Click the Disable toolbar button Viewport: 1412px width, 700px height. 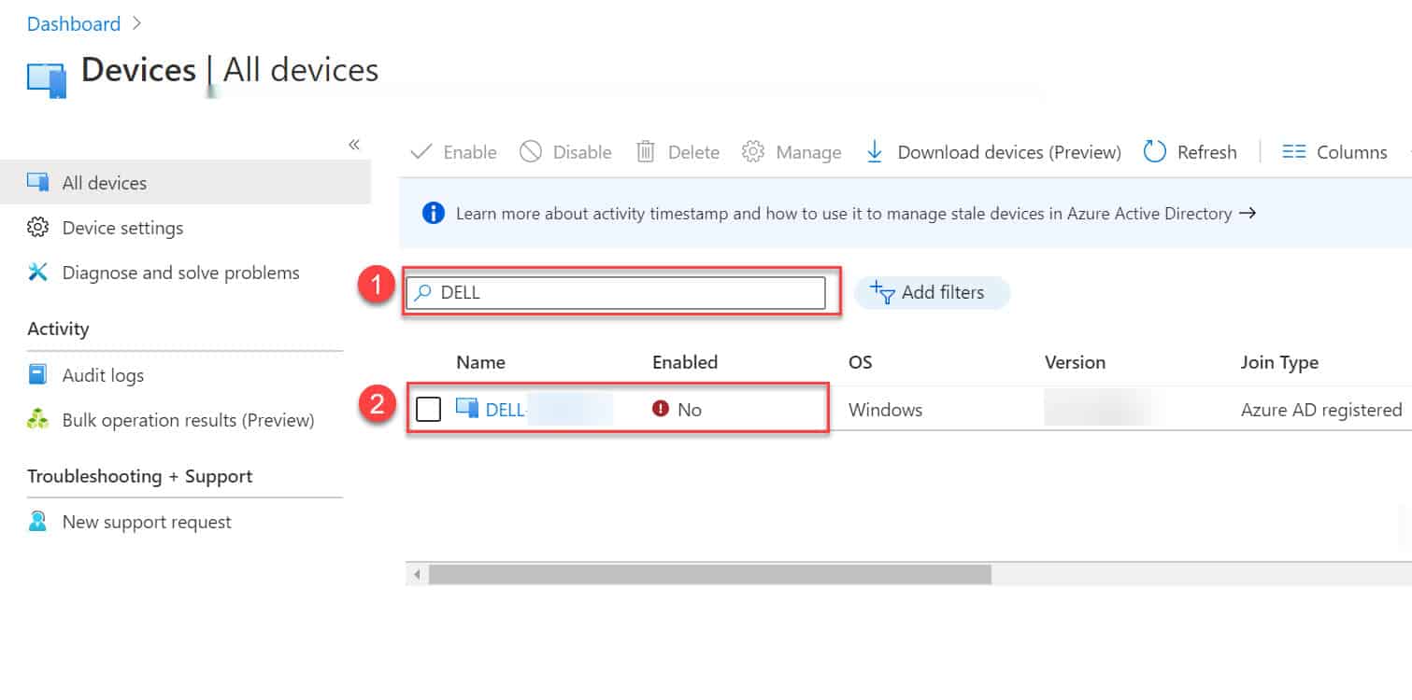(x=566, y=152)
